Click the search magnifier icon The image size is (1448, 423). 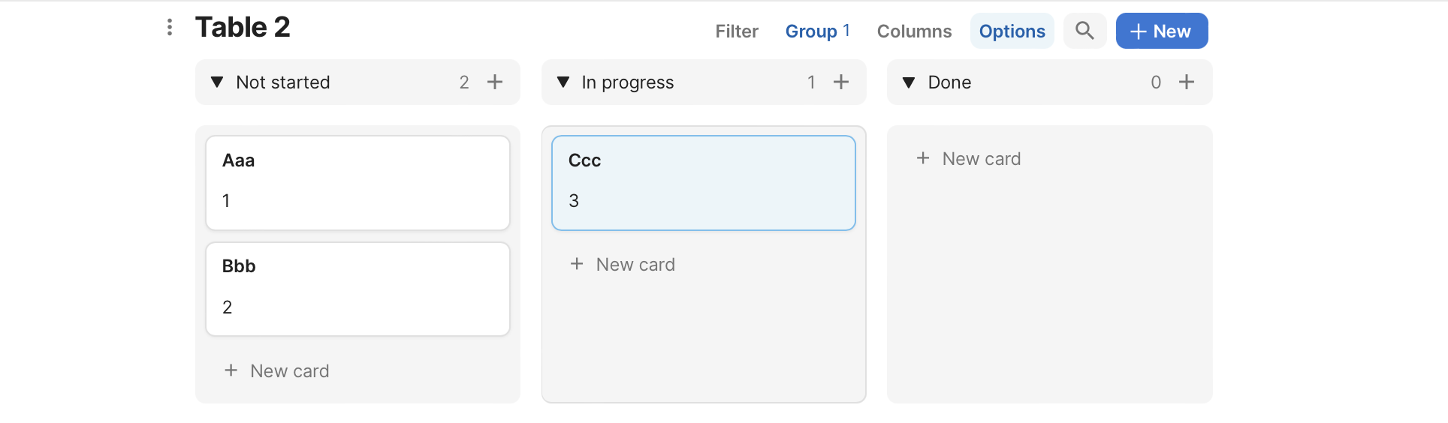(1084, 31)
